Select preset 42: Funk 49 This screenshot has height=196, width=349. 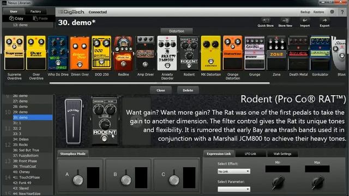tap(33, 183)
